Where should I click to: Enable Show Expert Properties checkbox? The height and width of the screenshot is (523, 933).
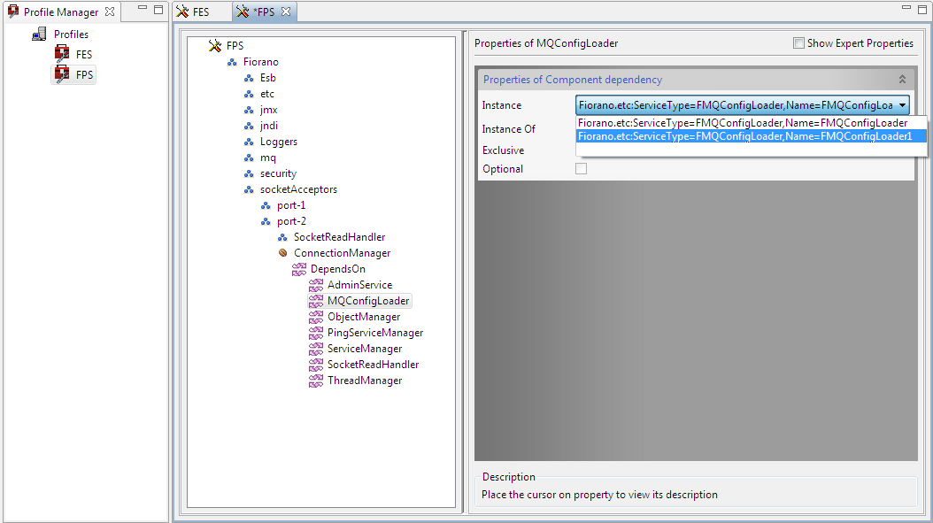point(798,43)
